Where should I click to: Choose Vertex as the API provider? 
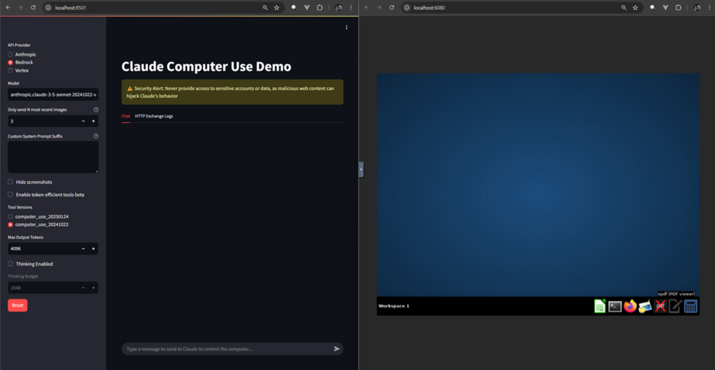pos(10,70)
